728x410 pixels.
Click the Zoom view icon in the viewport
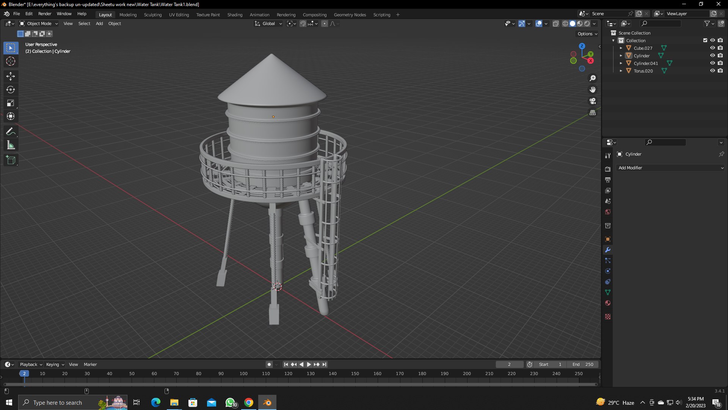(593, 78)
